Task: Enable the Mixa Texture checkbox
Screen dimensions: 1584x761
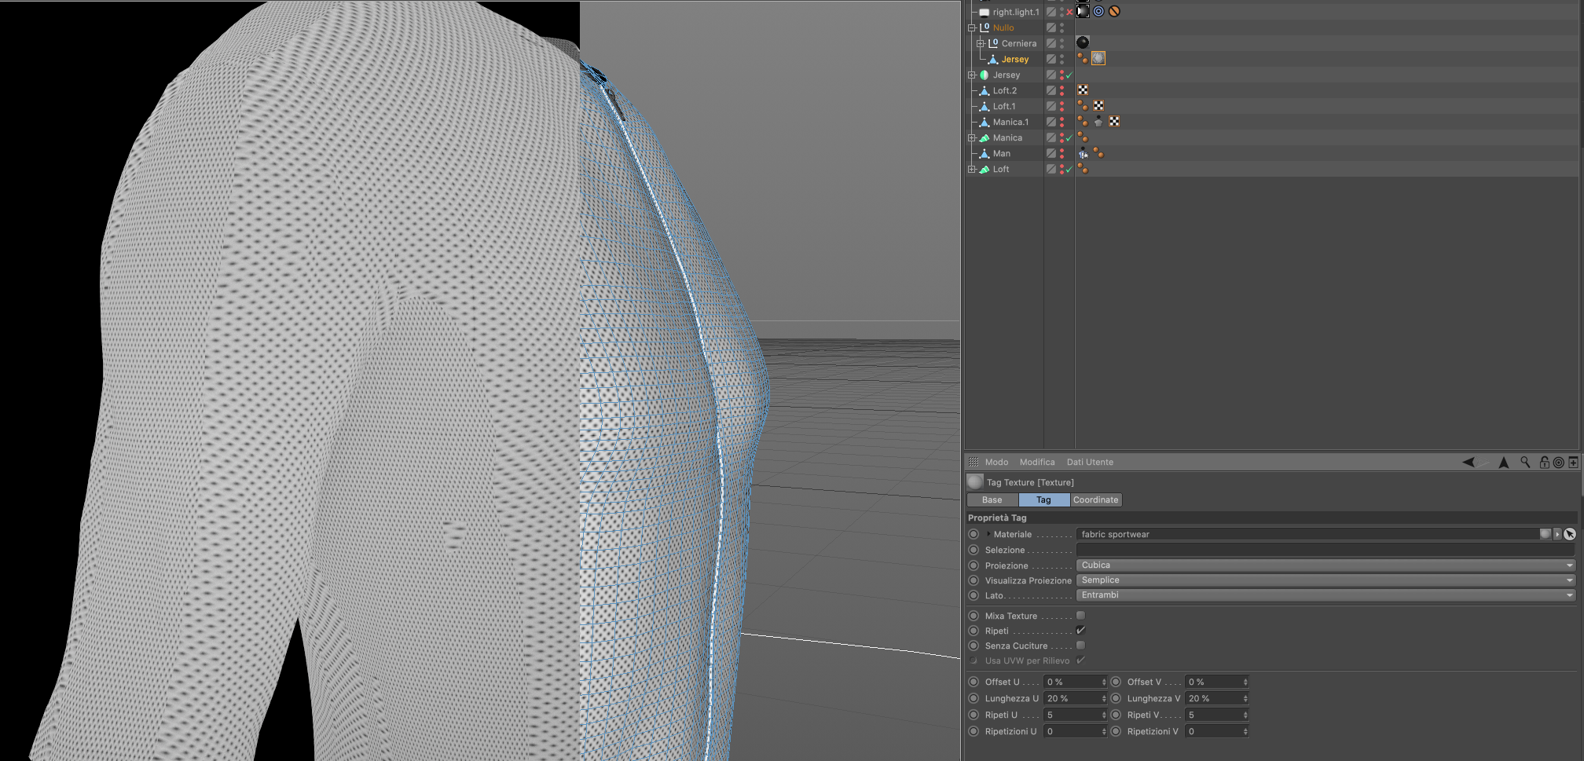Action: tap(1080, 616)
